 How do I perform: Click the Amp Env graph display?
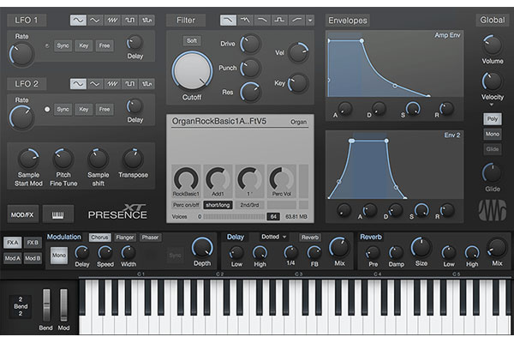[x=394, y=64]
